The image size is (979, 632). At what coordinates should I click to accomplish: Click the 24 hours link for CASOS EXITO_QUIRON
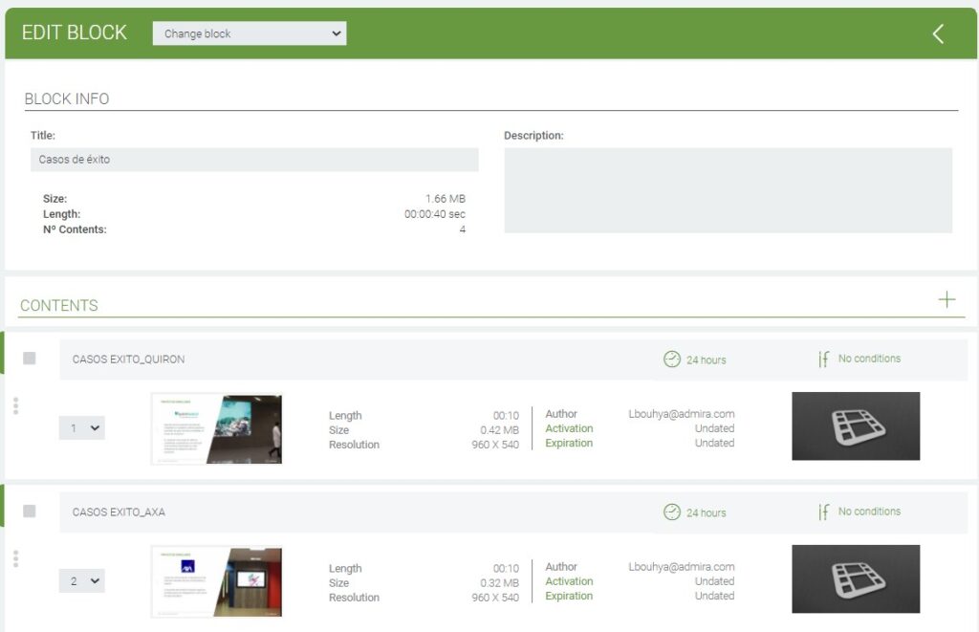[706, 360]
